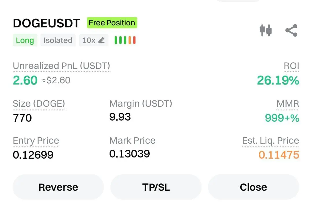The image size is (312, 210).
Task: Tap the Free Position badge
Action: tap(112, 23)
